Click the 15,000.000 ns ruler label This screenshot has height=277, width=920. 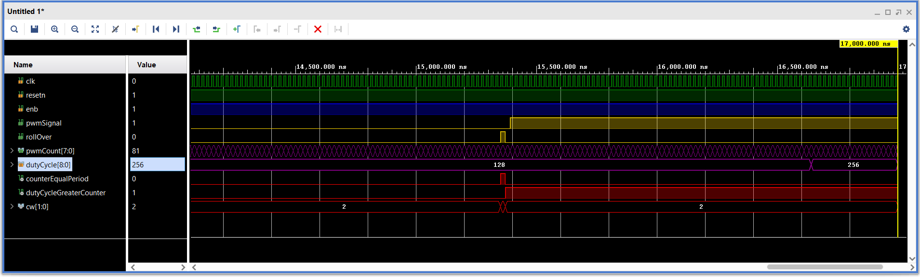[441, 67]
